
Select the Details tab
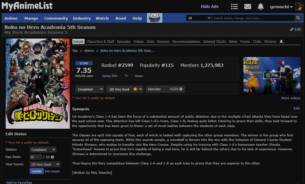click(x=78, y=41)
